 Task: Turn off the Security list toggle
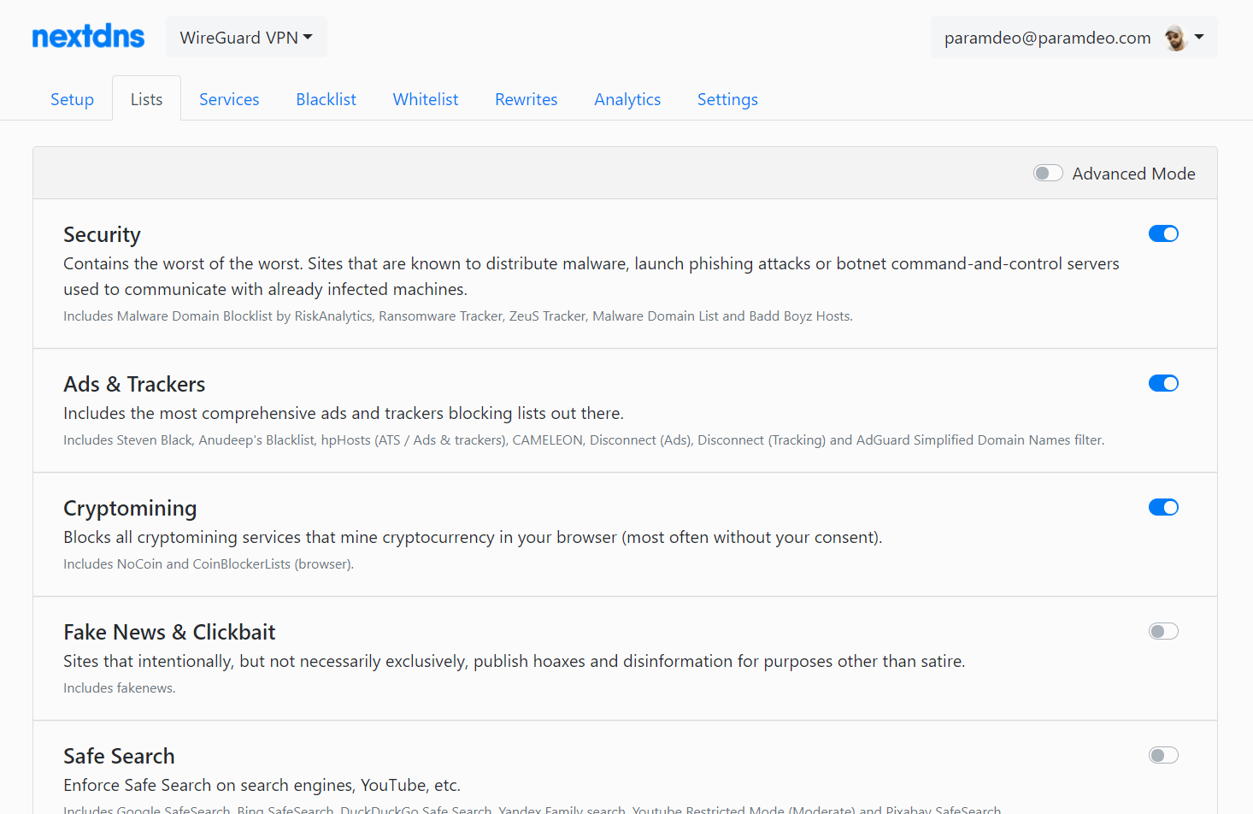(1163, 233)
